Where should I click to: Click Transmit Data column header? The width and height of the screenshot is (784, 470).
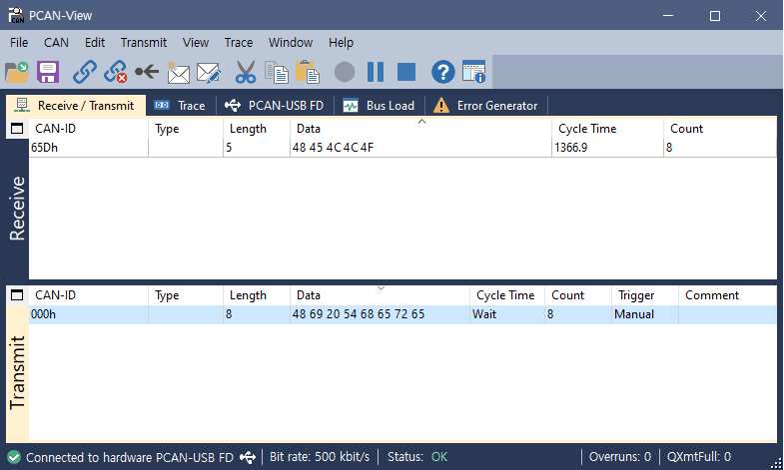380,295
